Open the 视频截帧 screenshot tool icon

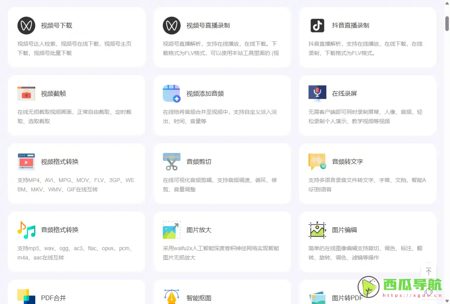tap(26, 93)
